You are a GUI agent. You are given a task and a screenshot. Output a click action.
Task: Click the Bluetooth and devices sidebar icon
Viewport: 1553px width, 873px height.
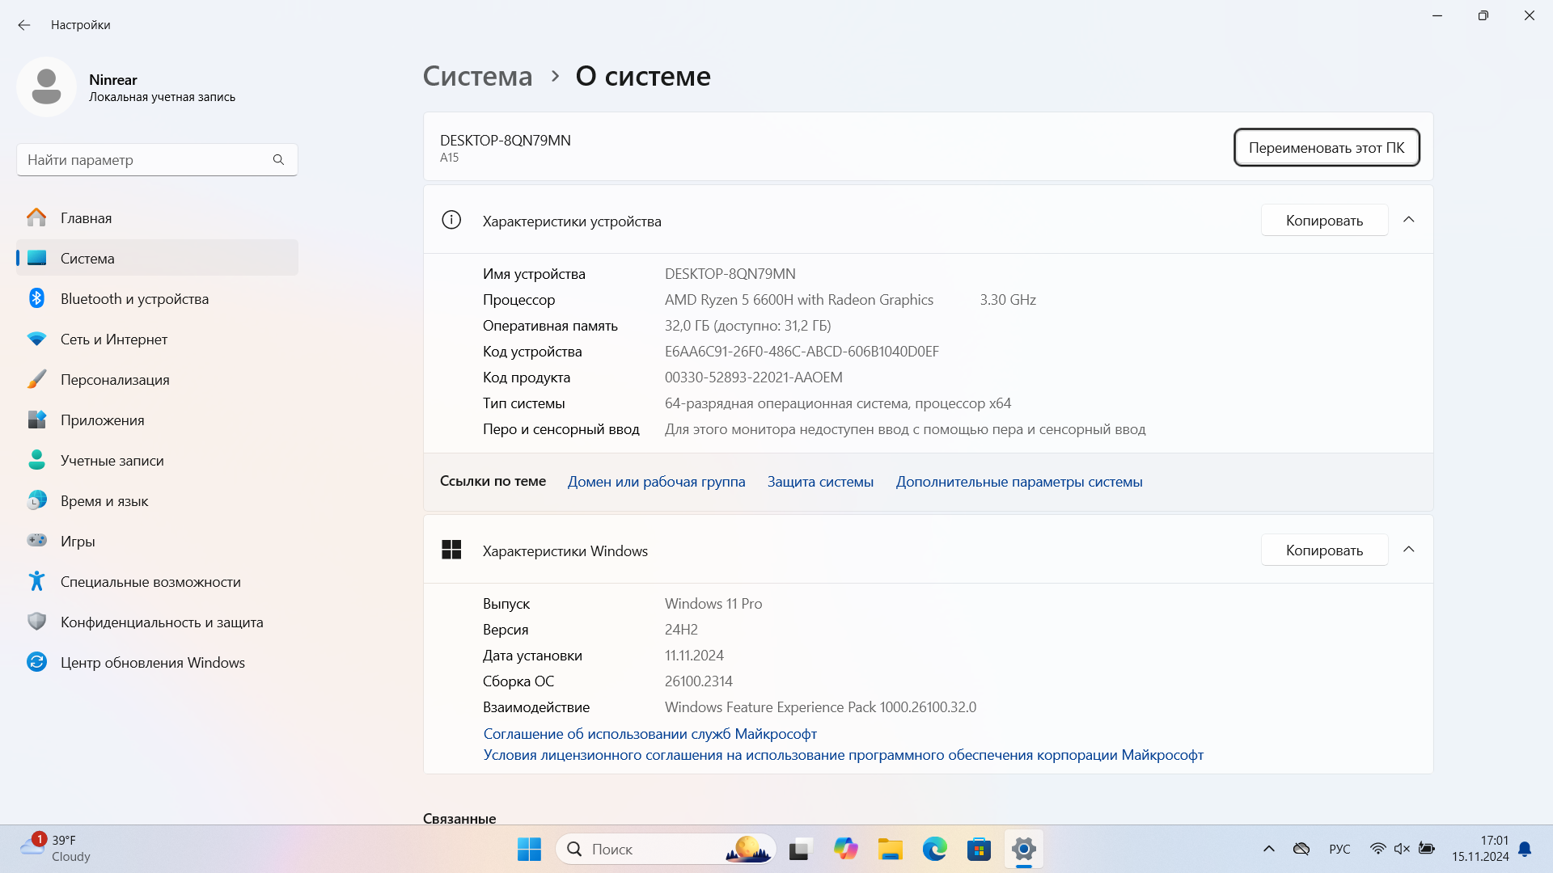point(36,298)
